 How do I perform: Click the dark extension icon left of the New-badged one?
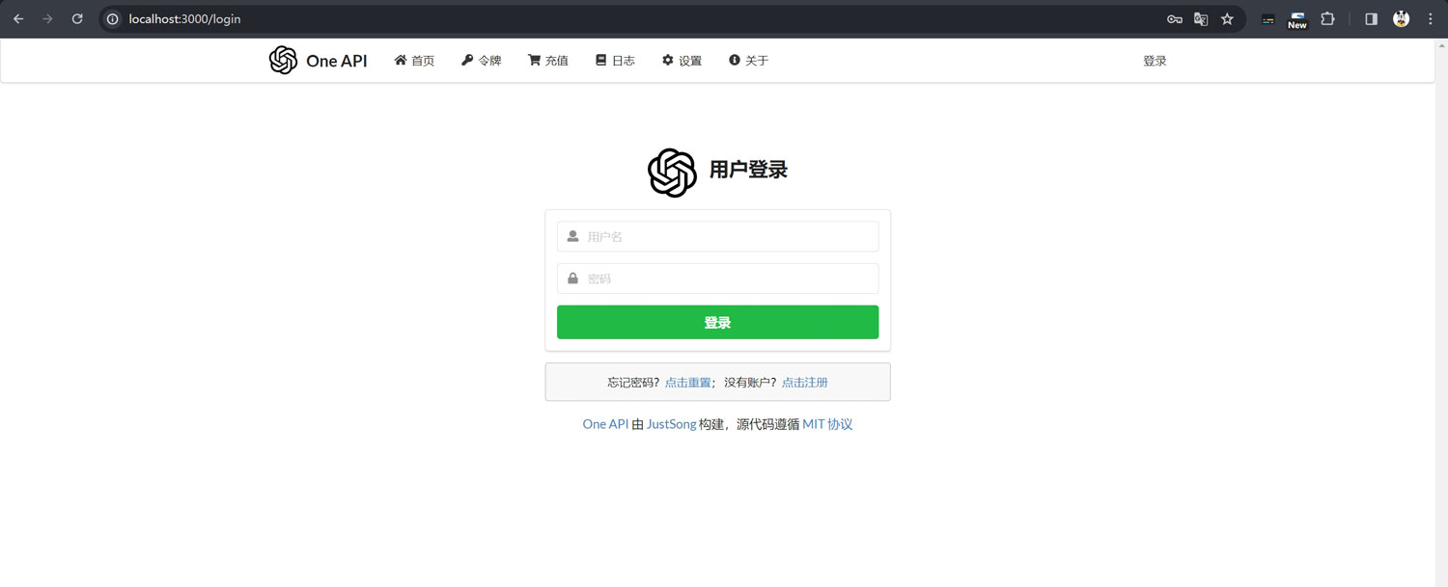(1268, 18)
